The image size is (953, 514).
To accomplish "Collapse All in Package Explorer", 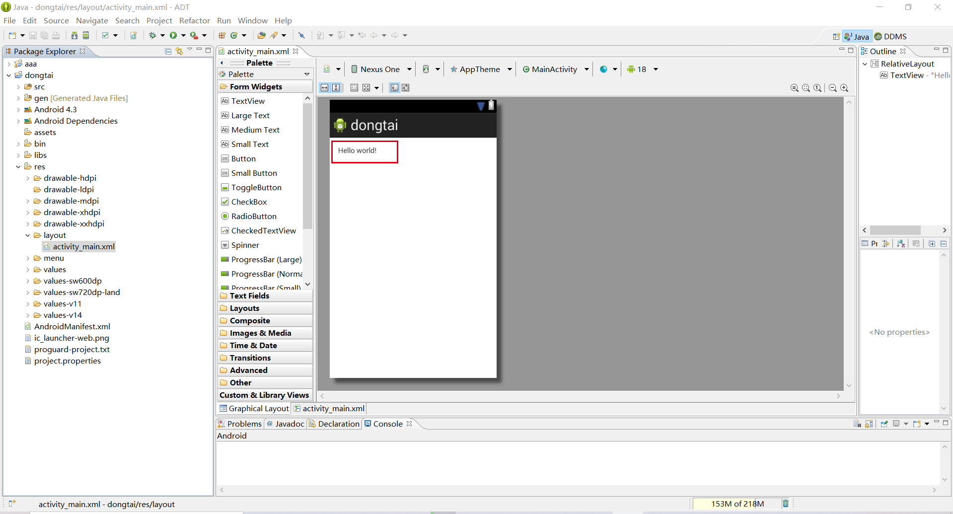I will click(x=168, y=51).
